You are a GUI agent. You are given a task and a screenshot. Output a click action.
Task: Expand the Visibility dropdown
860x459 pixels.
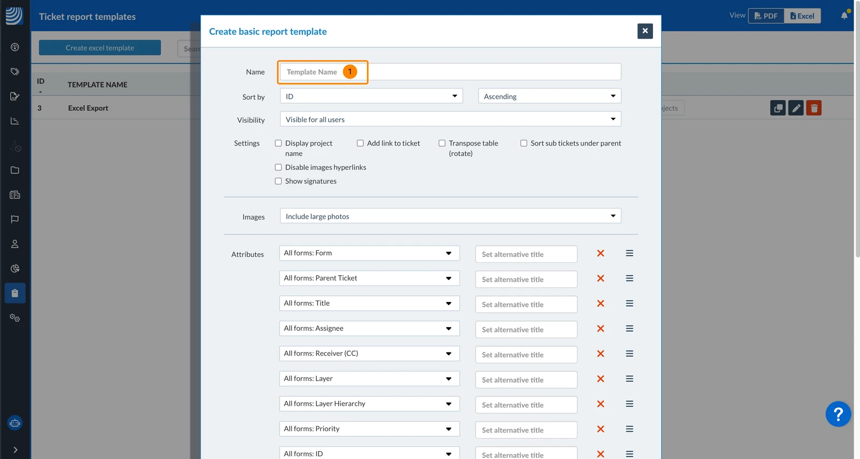point(450,119)
